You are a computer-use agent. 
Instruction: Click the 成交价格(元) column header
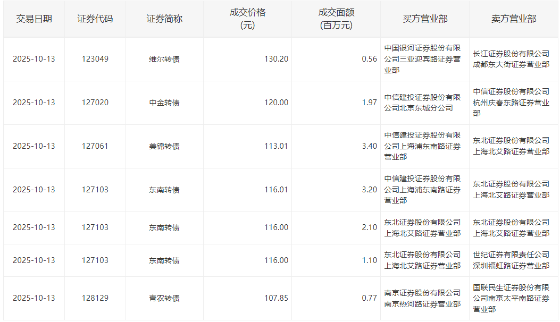pyautogui.click(x=247, y=19)
